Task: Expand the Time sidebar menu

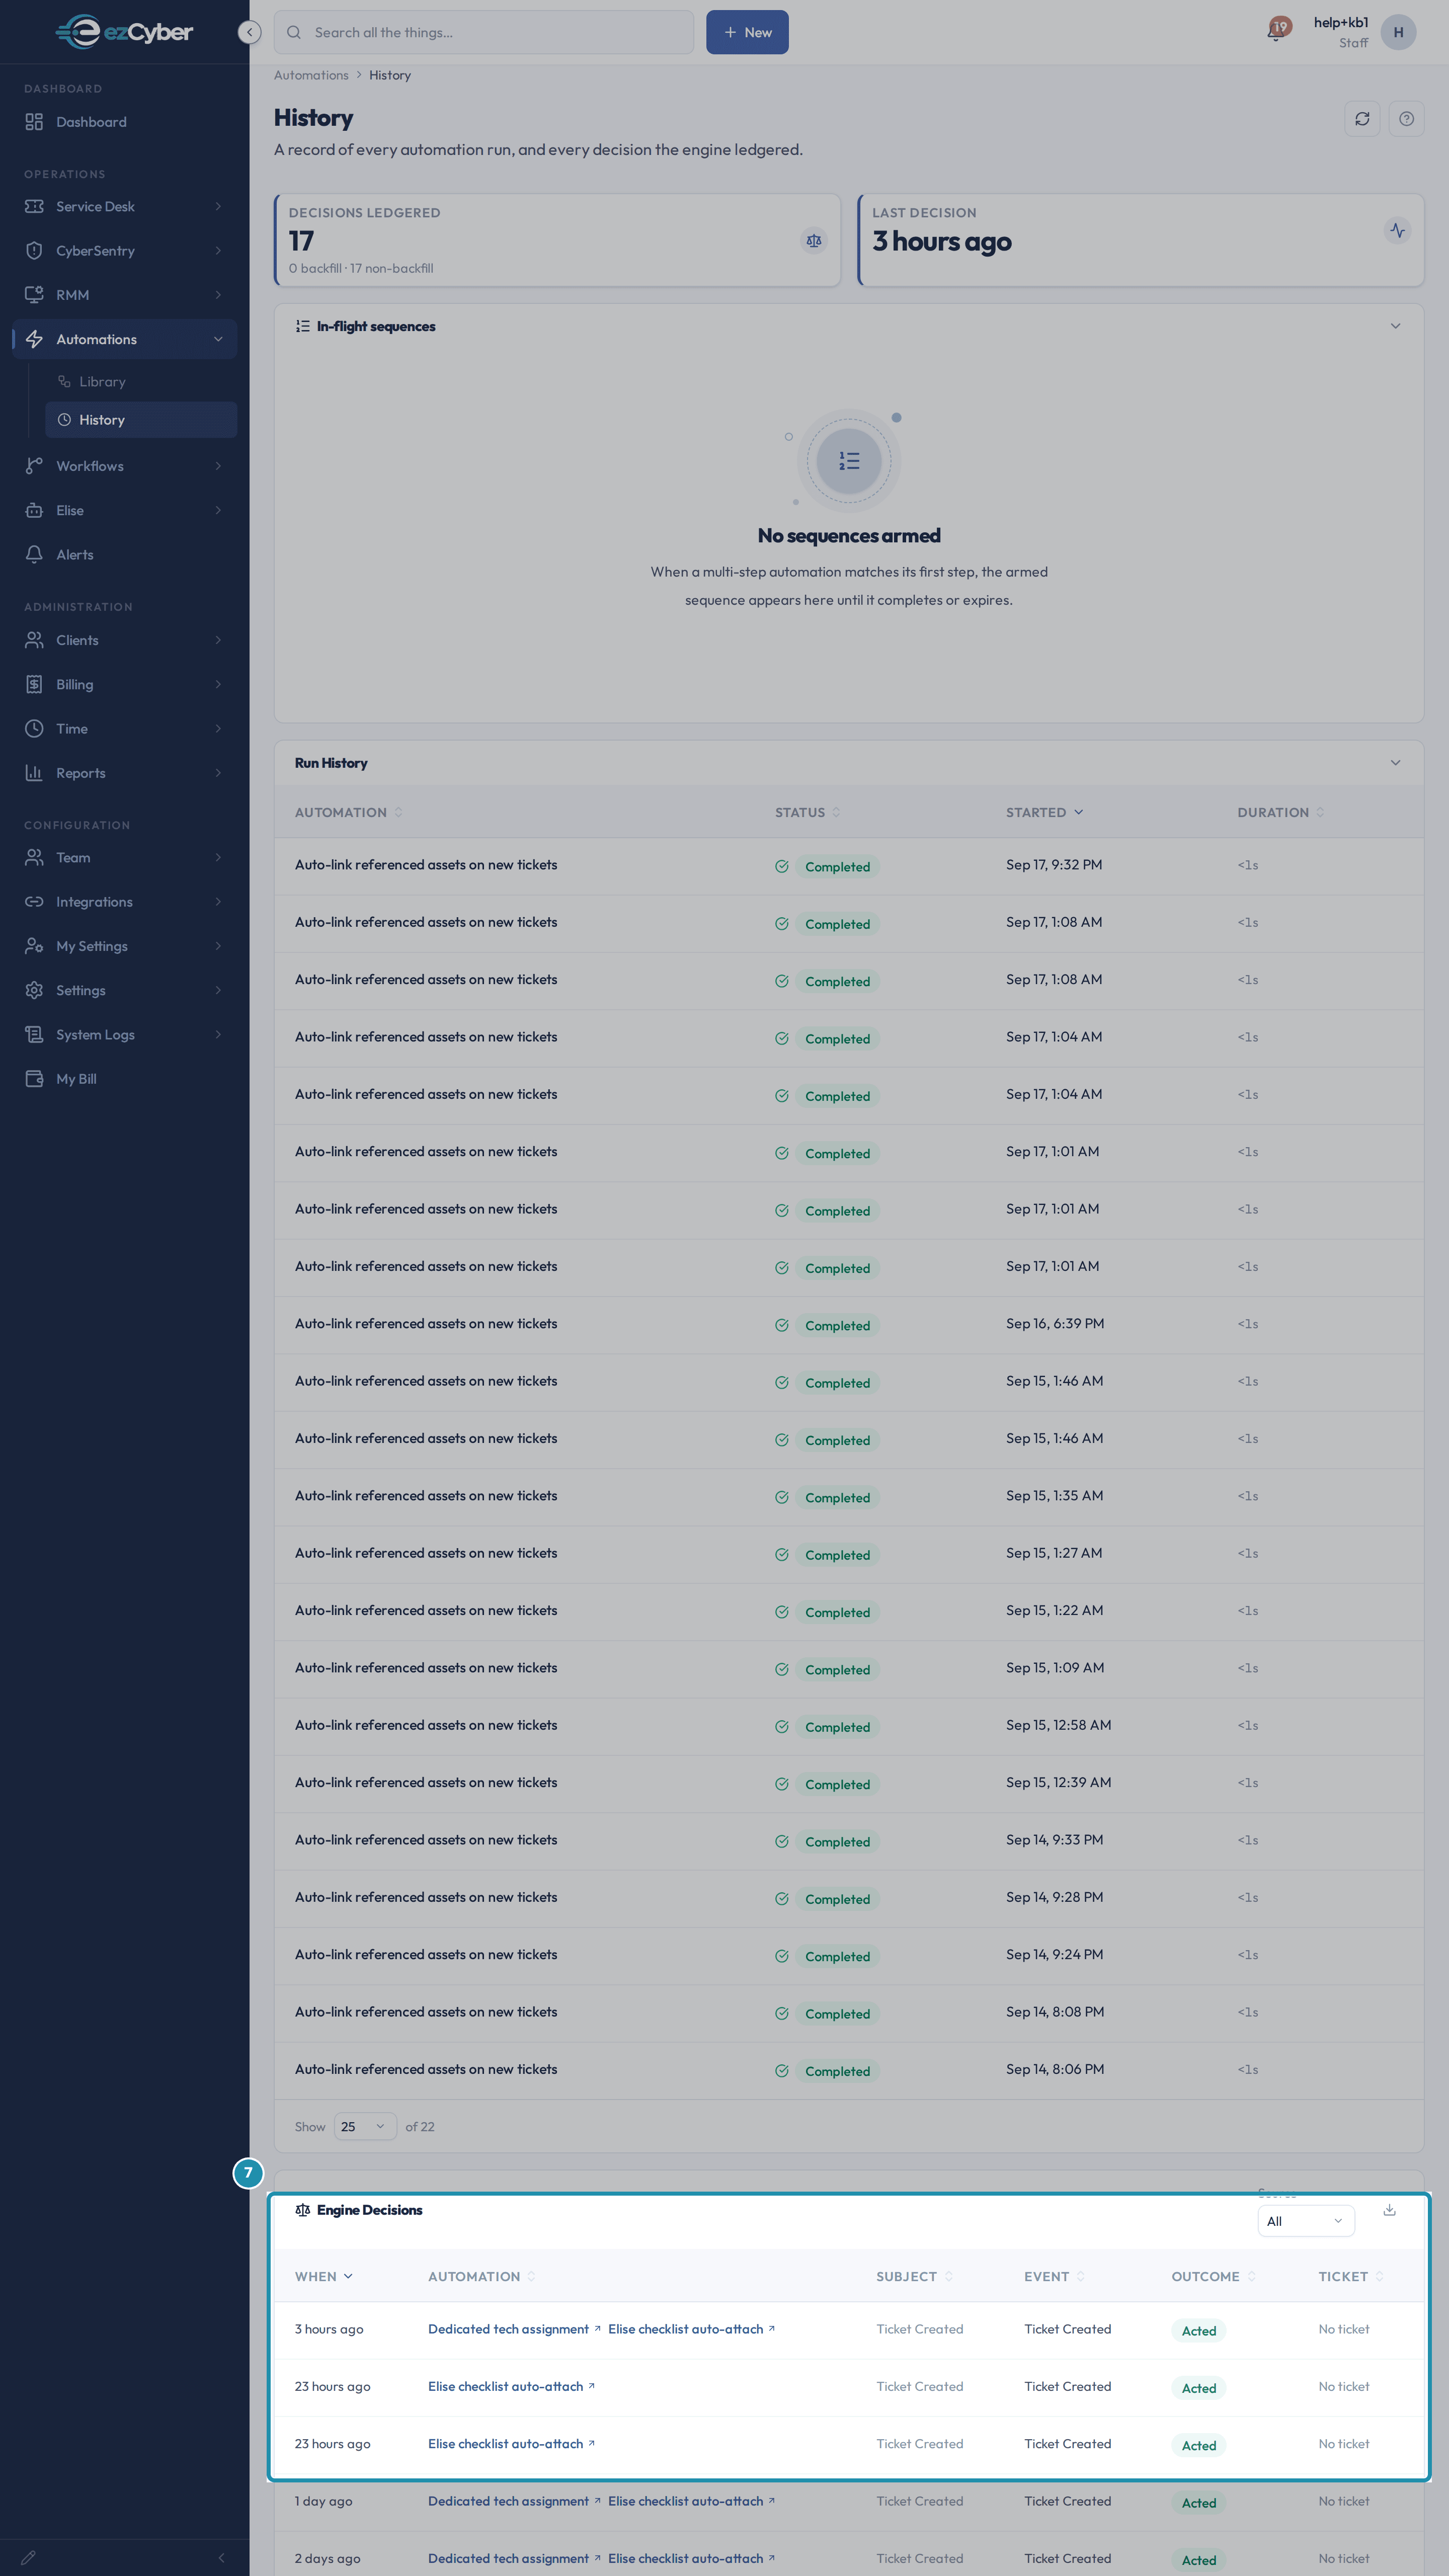Action: [x=124, y=729]
